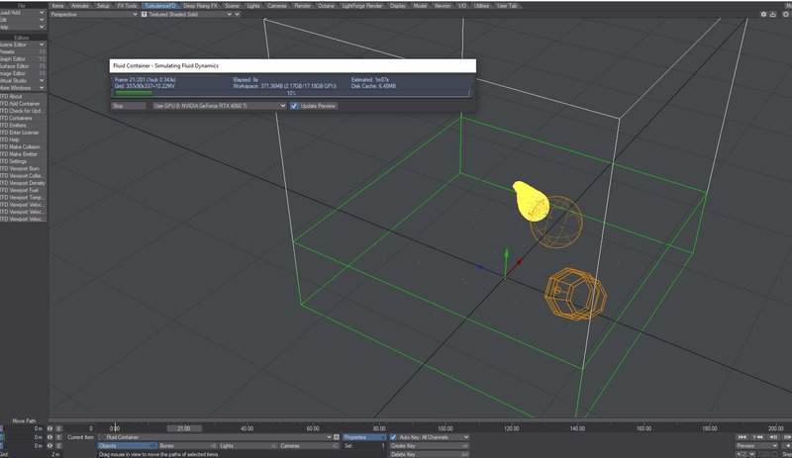Click the E envelope button in the blue channel row
Viewport: 792px width, 458px height.
coord(58,446)
